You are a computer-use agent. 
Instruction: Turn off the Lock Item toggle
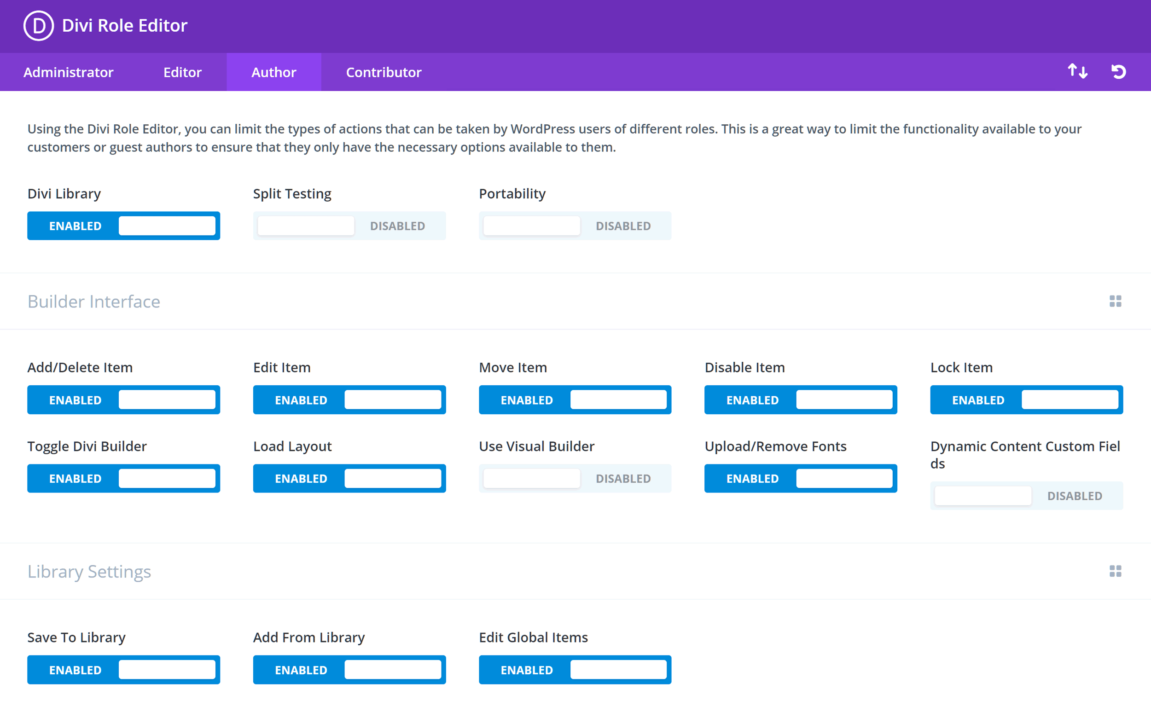(x=1027, y=400)
